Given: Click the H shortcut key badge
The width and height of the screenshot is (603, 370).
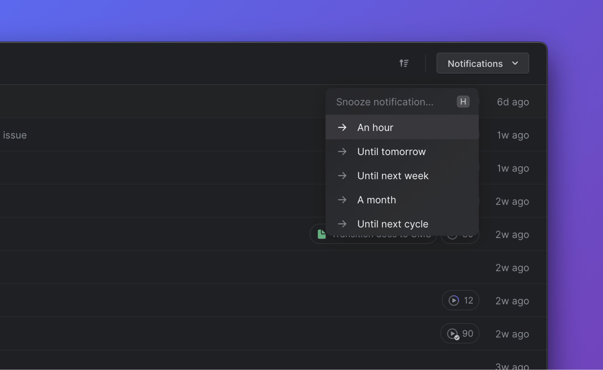Looking at the screenshot, I should [463, 101].
